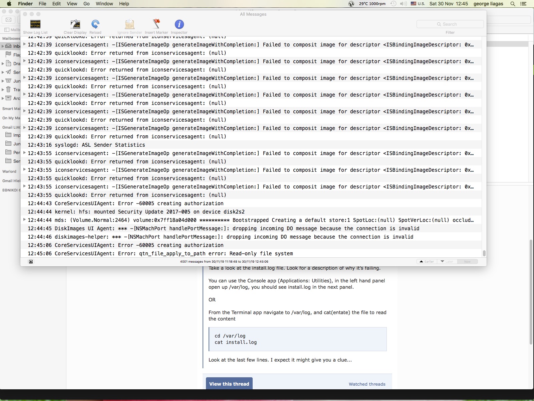The image size is (534, 401).
Task: Open the View menu
Action: coord(72,4)
